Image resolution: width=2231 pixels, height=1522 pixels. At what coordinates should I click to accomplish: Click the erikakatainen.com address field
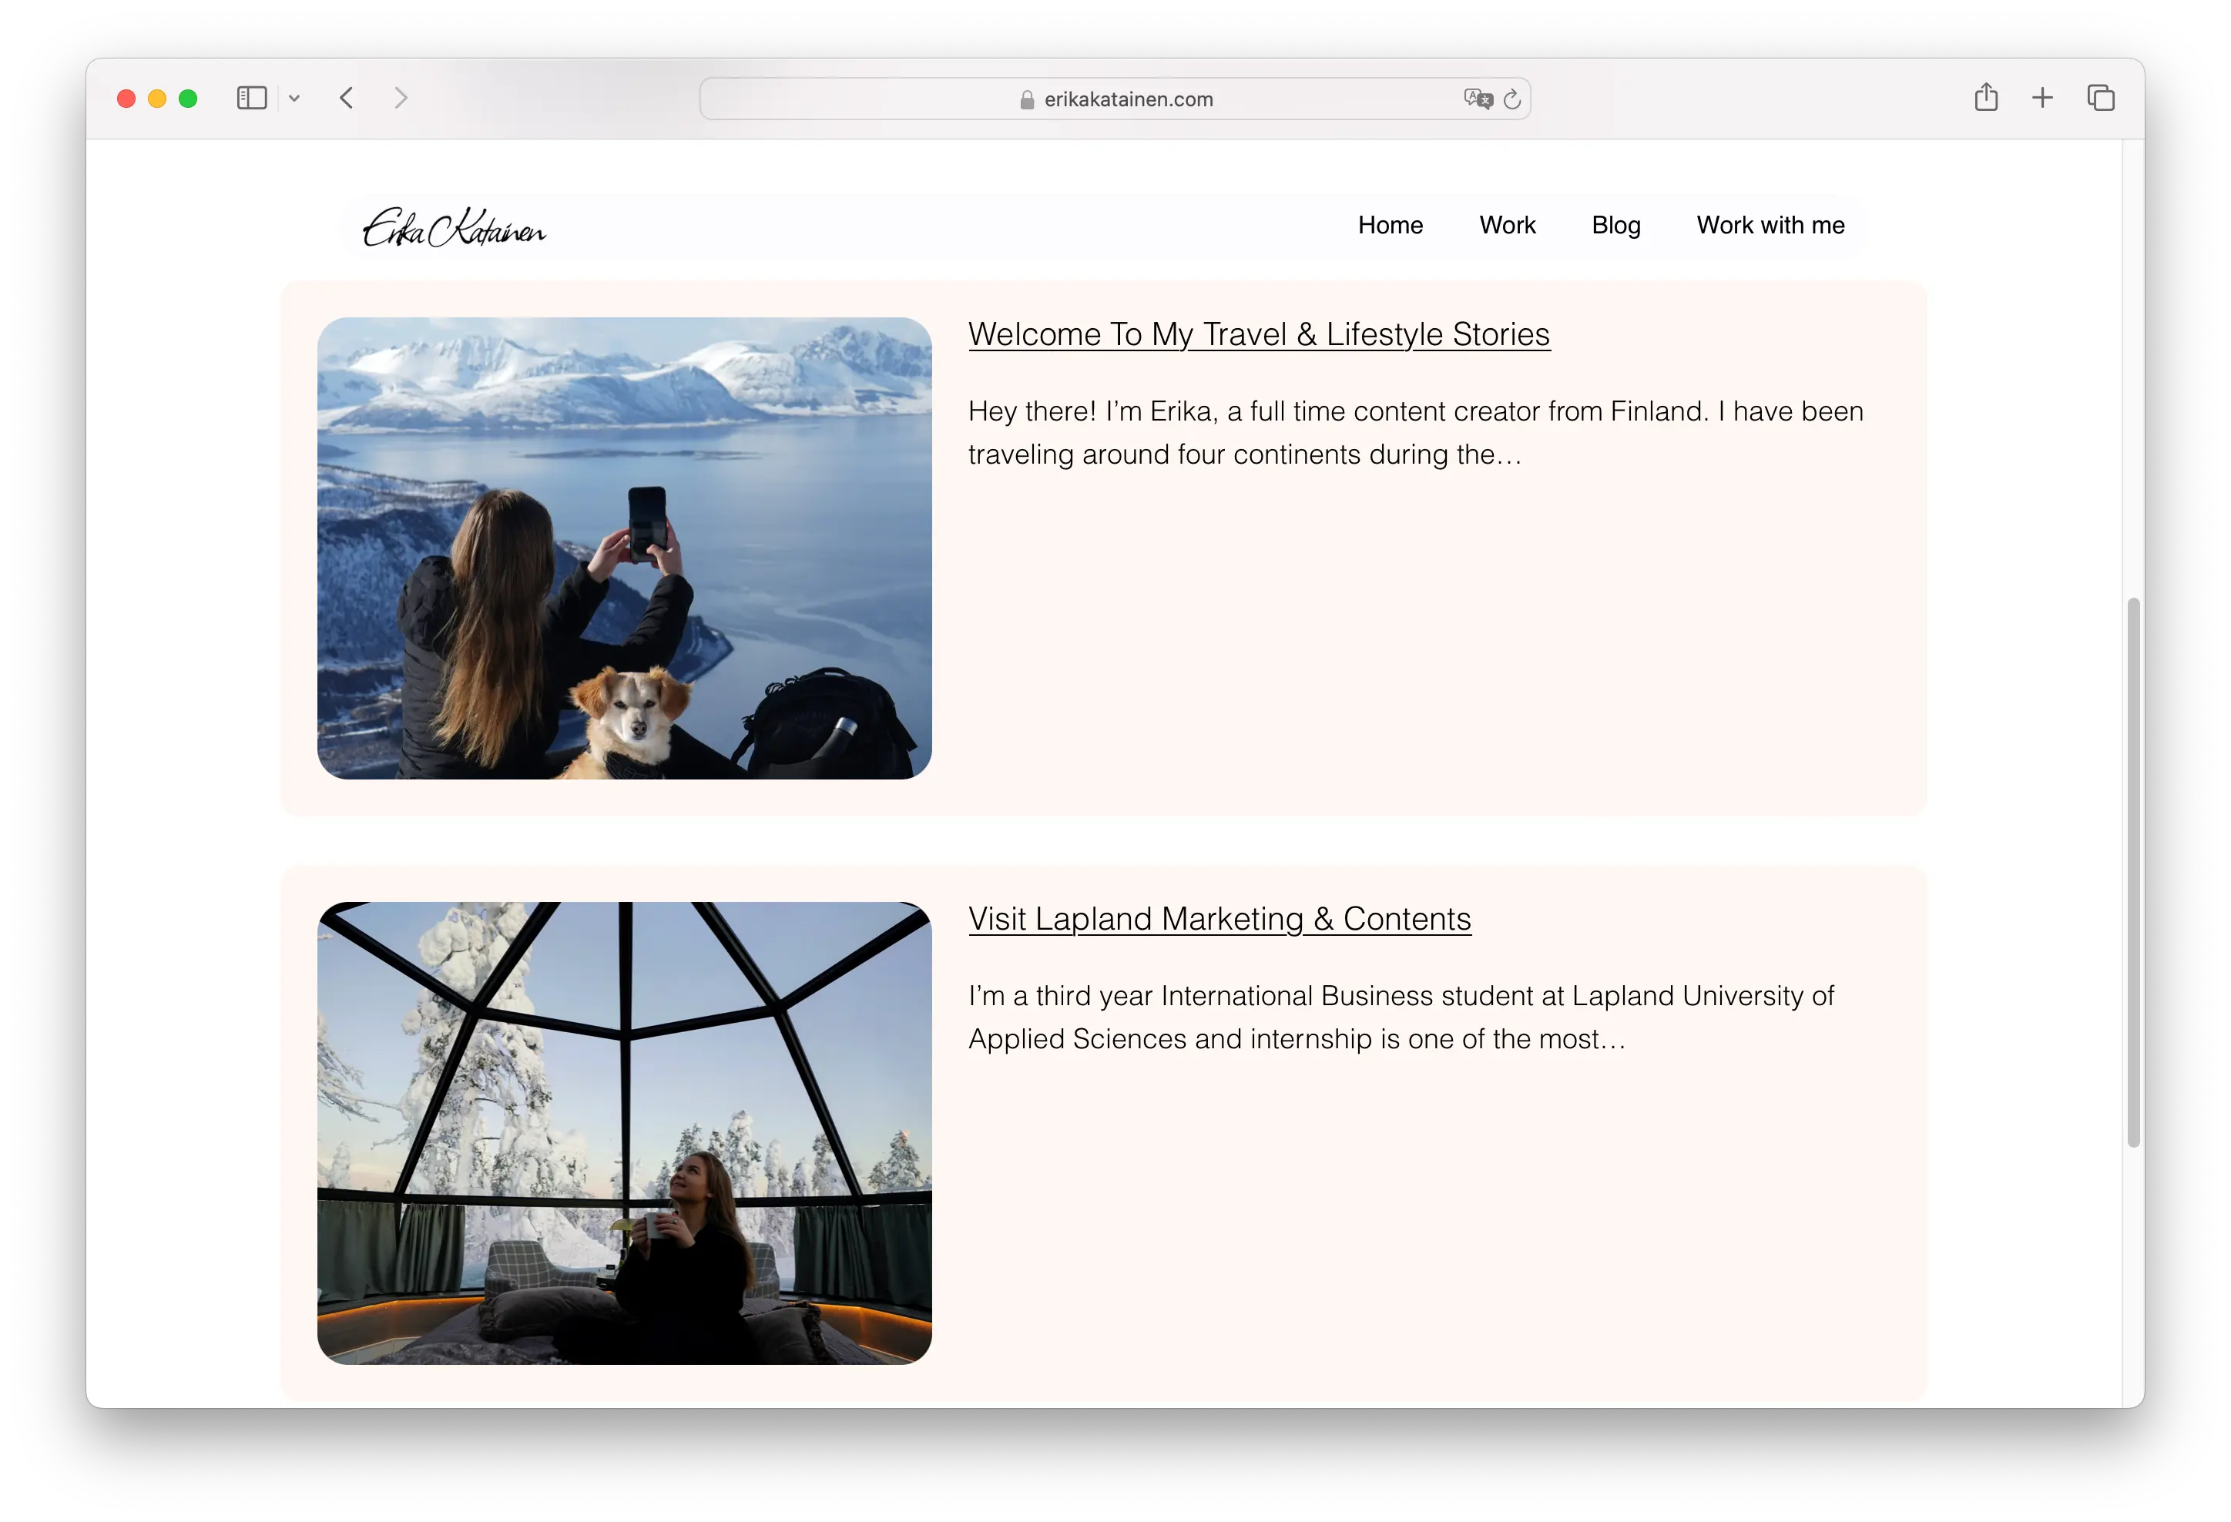pos(1128,100)
